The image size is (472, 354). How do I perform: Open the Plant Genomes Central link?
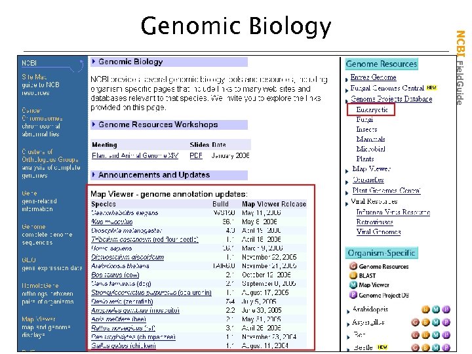click(x=386, y=191)
